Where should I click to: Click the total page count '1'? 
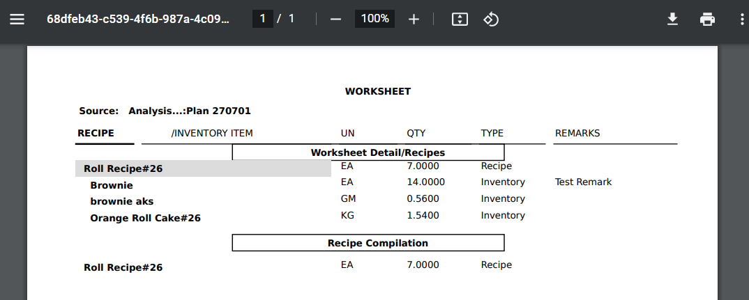[292, 19]
